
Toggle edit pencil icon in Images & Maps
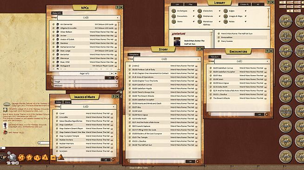tap(113, 160)
